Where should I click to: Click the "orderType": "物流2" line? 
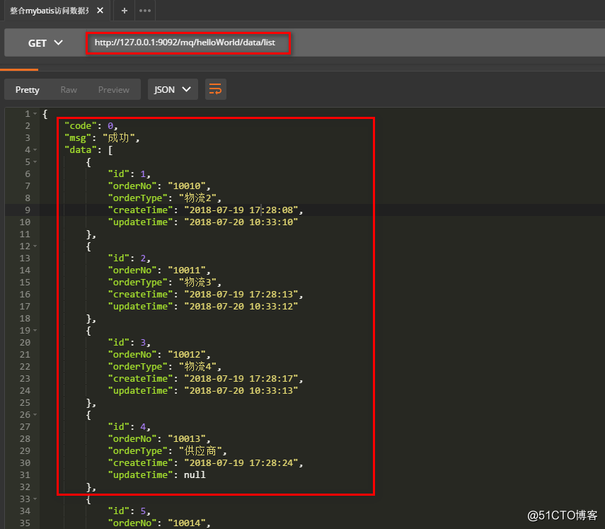[x=165, y=198]
